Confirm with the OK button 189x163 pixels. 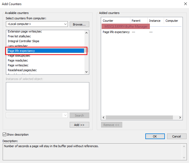[155, 136]
